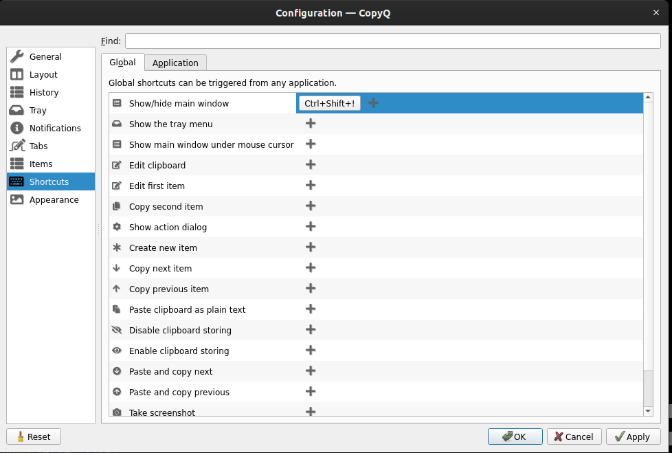Add shortcut for Show the tray menu

311,123
